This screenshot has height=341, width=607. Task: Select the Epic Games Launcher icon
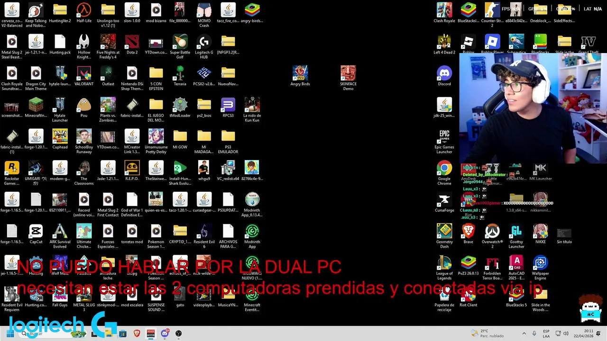444,142
